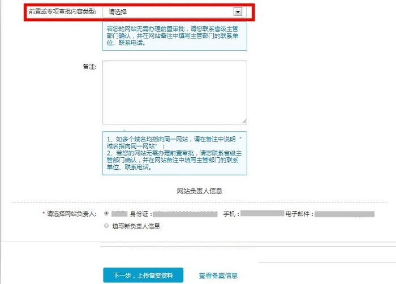Click the 下一步，上传备案资料 button
Screen dimensions: 396x284
click(143, 275)
